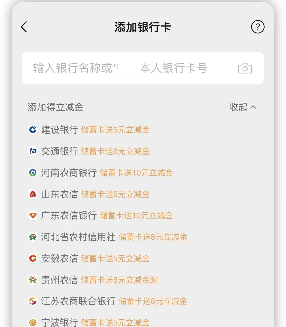Select 贵州农信 from the bank list
Screen dimensions: 286x327
point(60,280)
